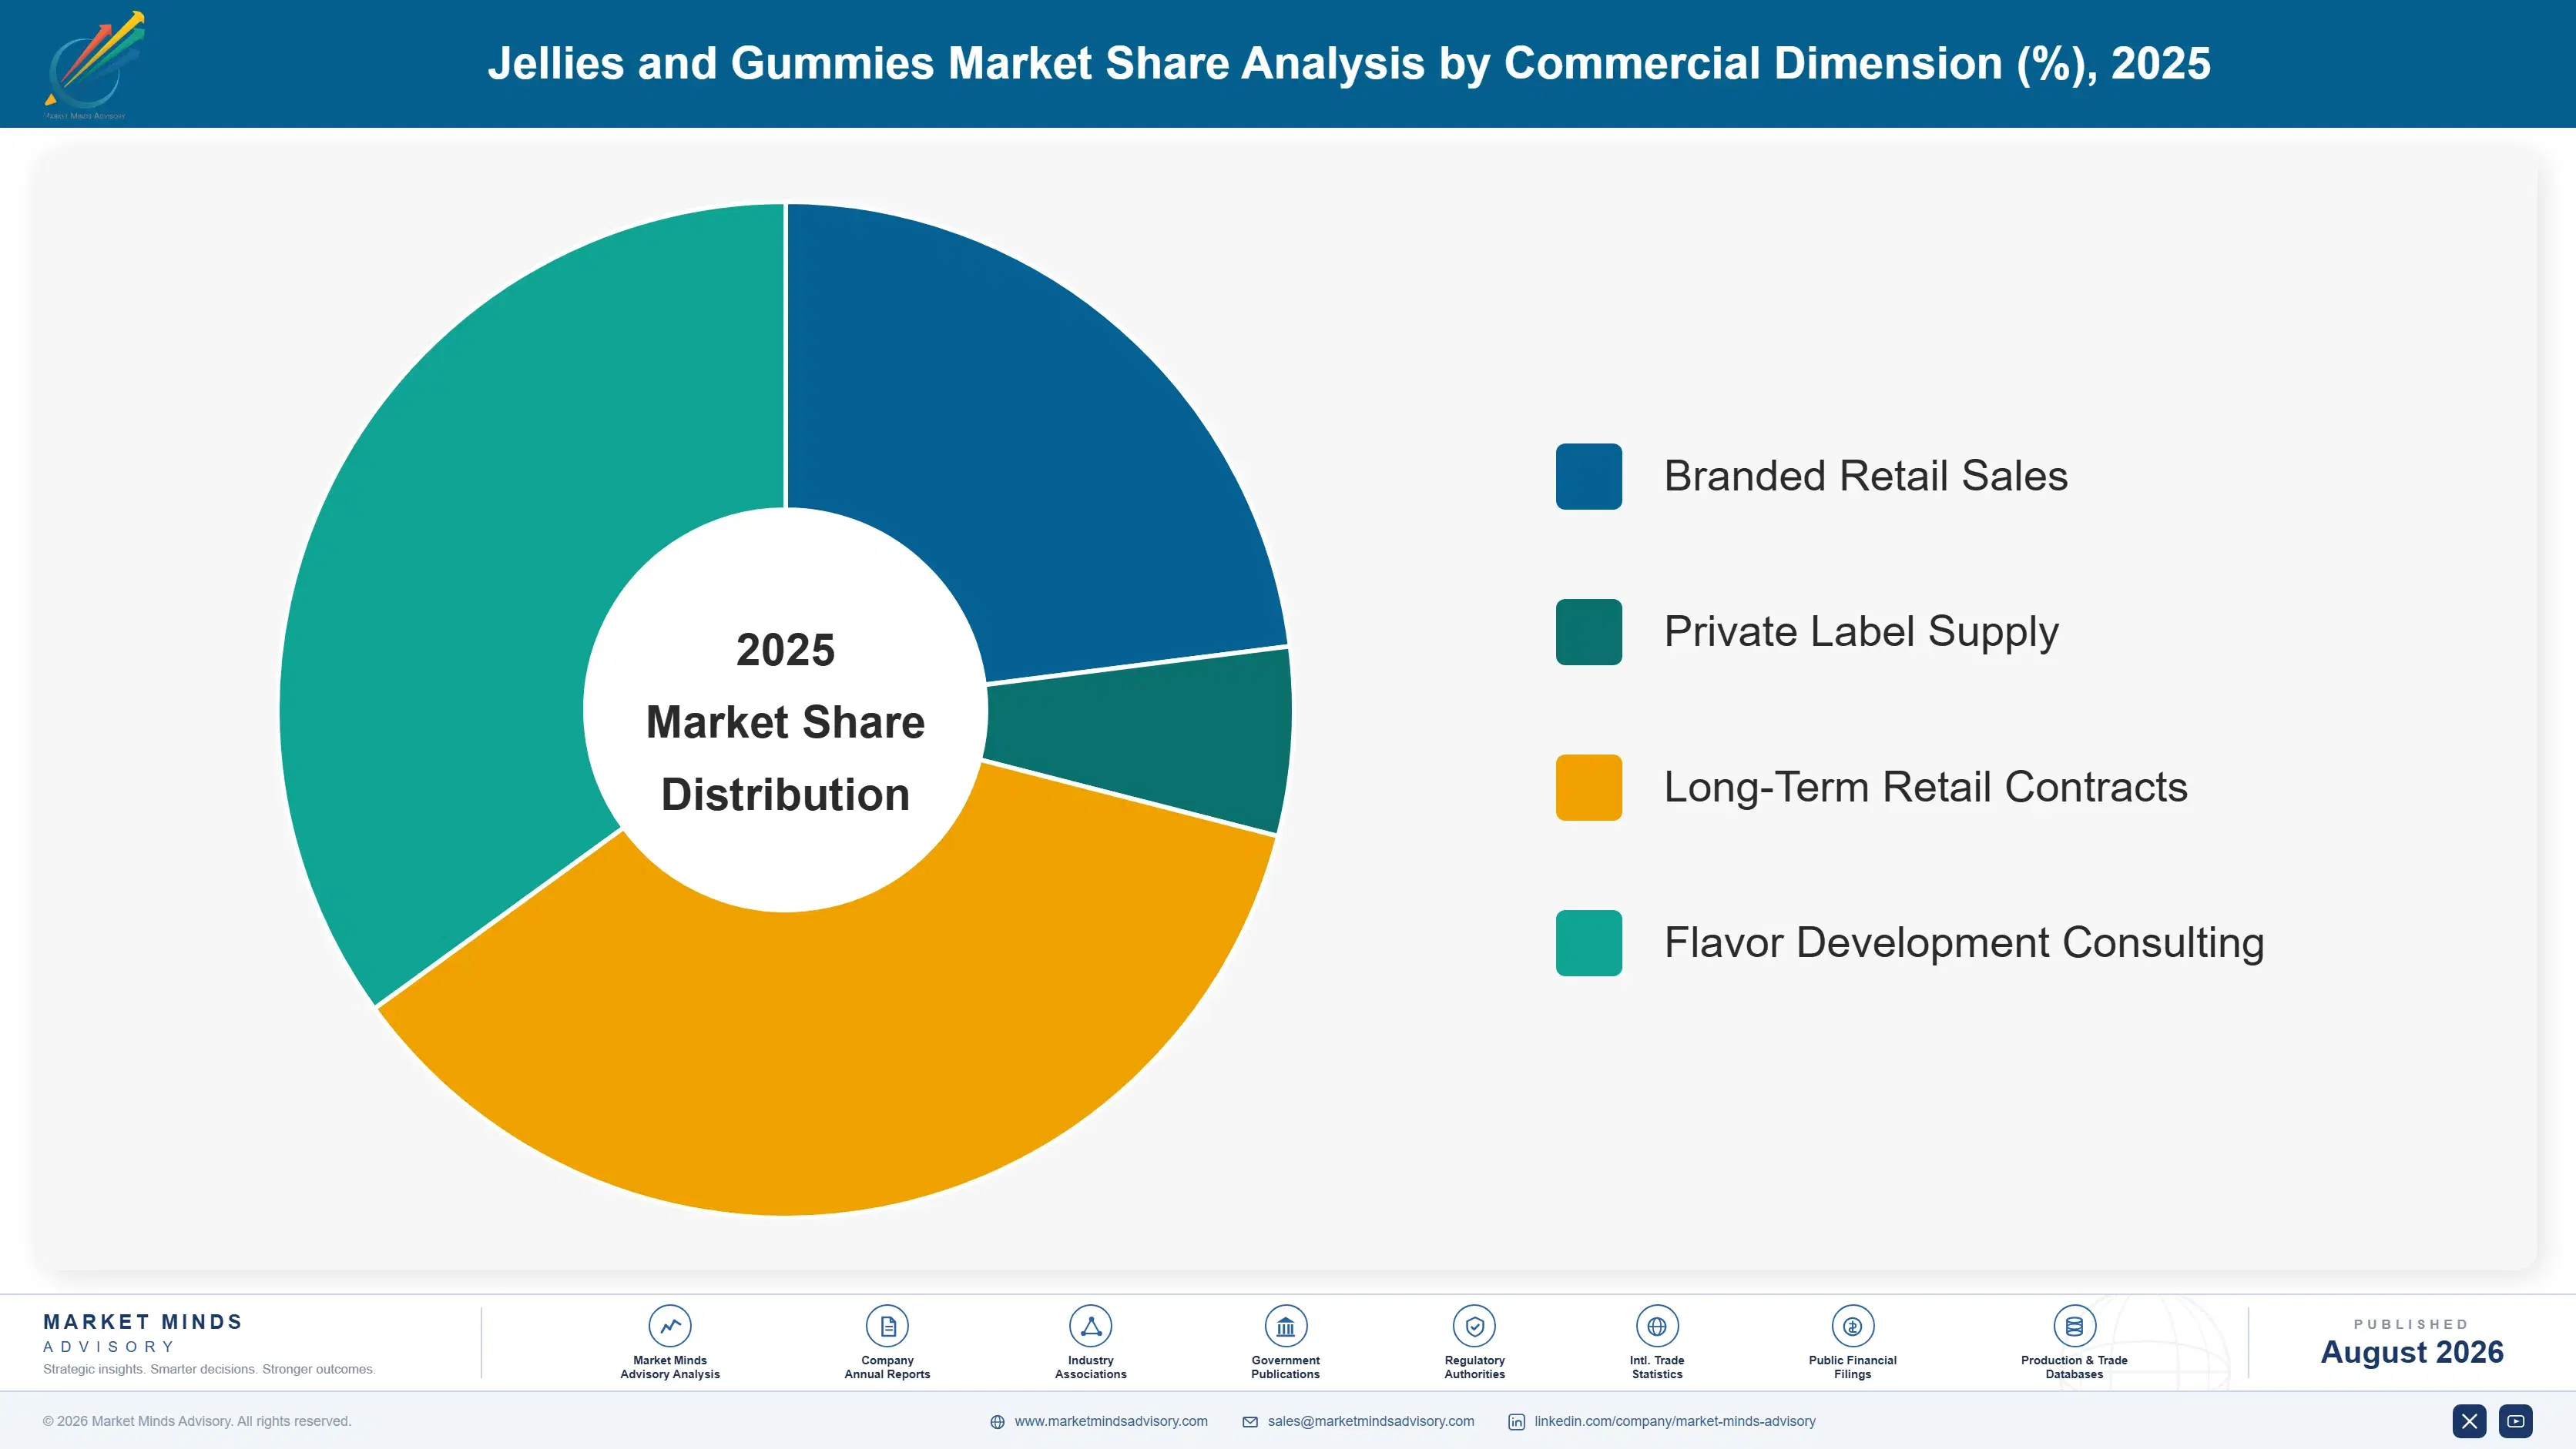Click the '© 2026 Market Minds Advisory' copyright text
2576x1449 pixels.
pyautogui.click(x=197, y=1421)
